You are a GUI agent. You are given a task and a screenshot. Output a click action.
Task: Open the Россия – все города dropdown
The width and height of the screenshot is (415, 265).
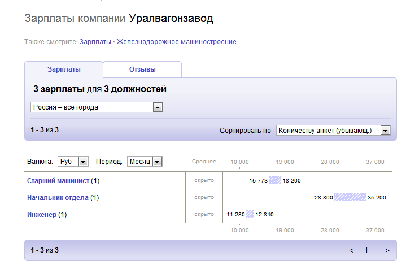(97, 107)
